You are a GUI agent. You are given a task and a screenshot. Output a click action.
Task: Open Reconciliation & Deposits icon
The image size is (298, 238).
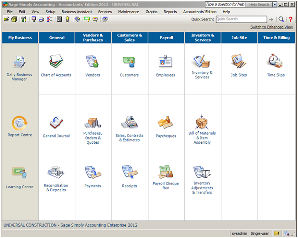56,172
